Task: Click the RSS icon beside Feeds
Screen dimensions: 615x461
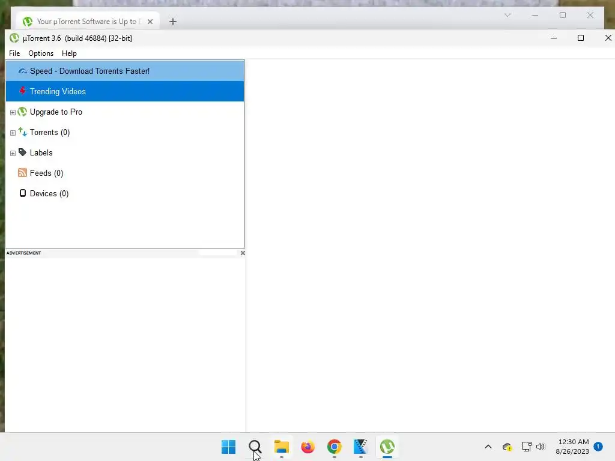Action: [22, 173]
